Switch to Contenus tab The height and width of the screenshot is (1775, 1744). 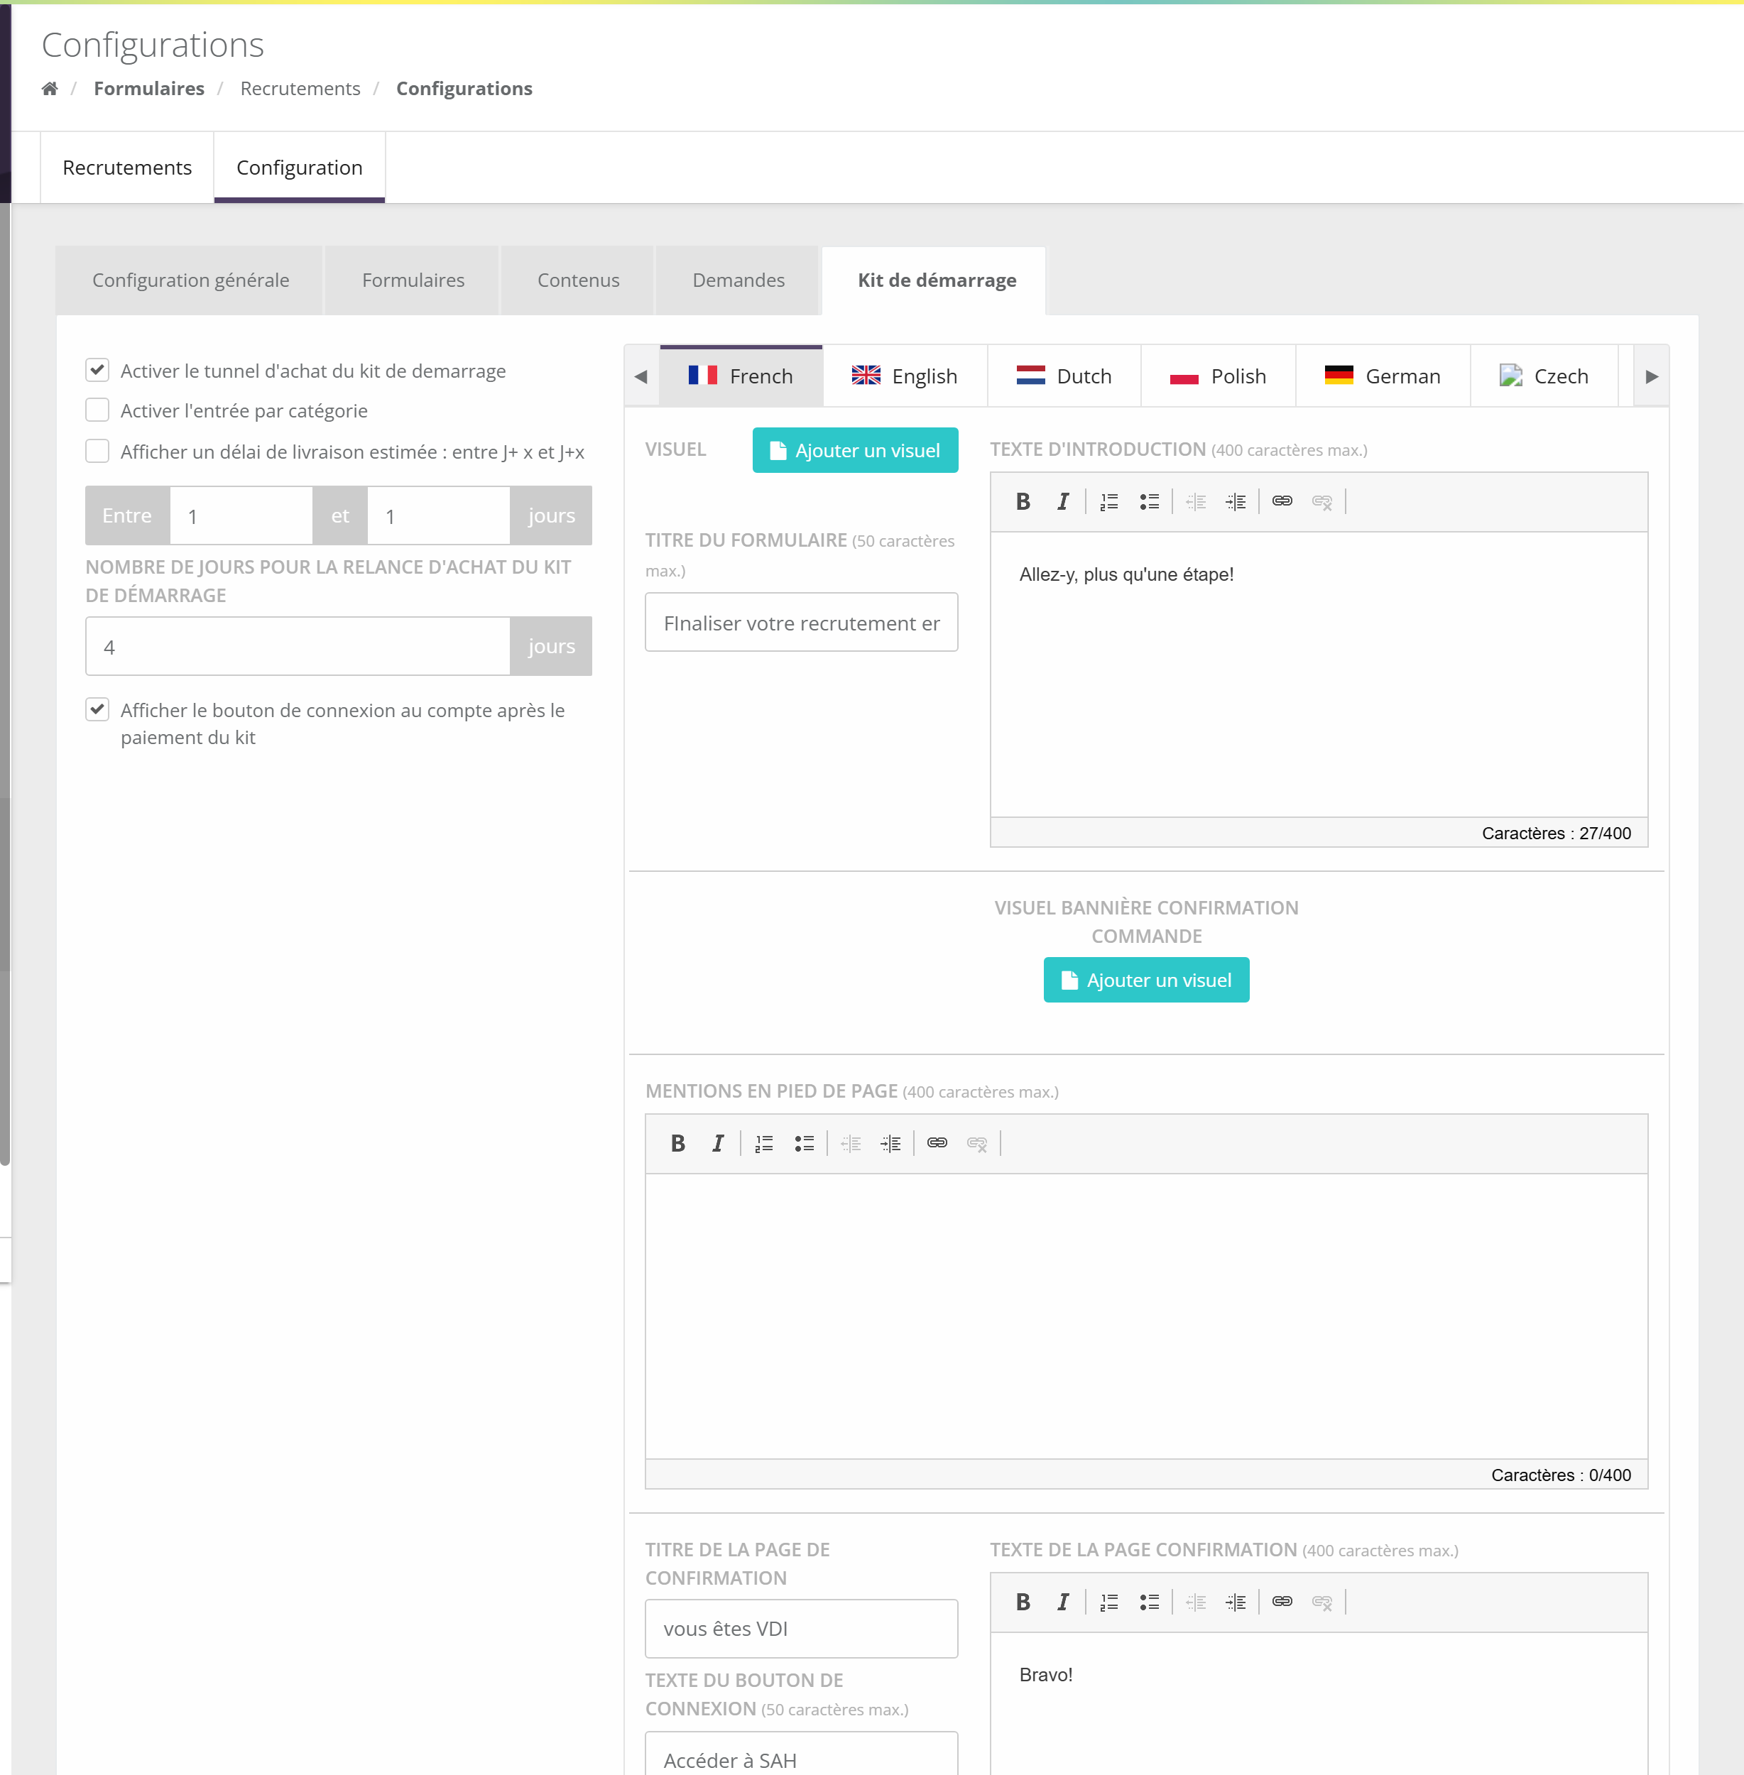tap(578, 280)
